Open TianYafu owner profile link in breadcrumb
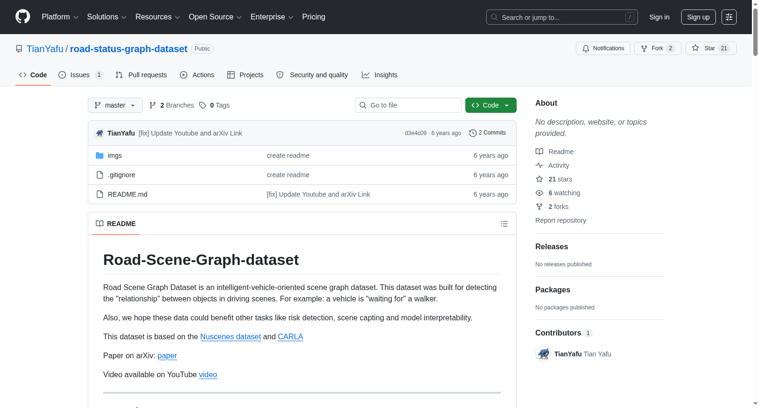 45,49
